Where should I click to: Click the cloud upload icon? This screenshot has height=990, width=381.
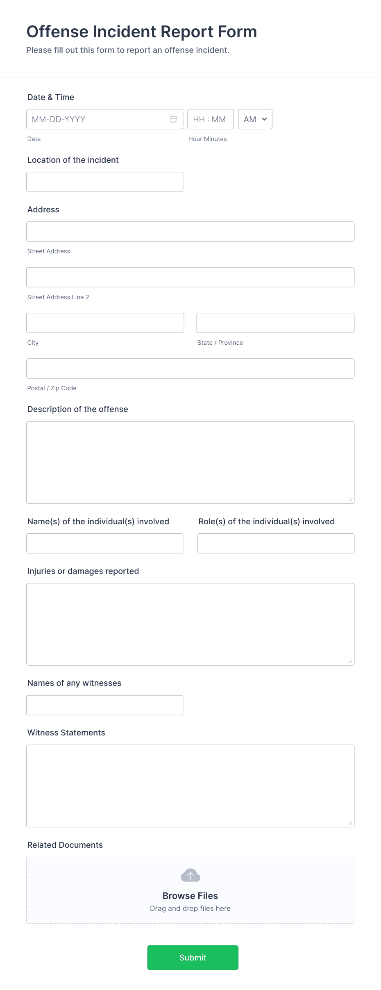click(x=190, y=876)
